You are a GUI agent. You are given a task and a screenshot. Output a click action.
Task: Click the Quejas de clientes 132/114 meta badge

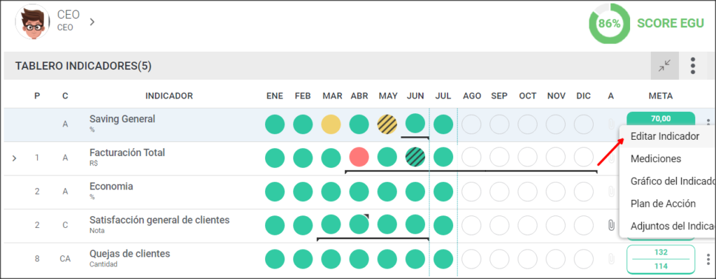coord(661,259)
